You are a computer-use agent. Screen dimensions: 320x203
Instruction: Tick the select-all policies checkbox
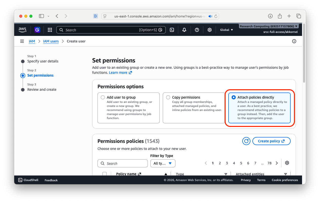[105, 174]
